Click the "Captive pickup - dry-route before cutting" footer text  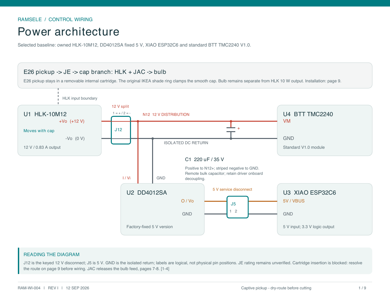(x=276, y=288)
